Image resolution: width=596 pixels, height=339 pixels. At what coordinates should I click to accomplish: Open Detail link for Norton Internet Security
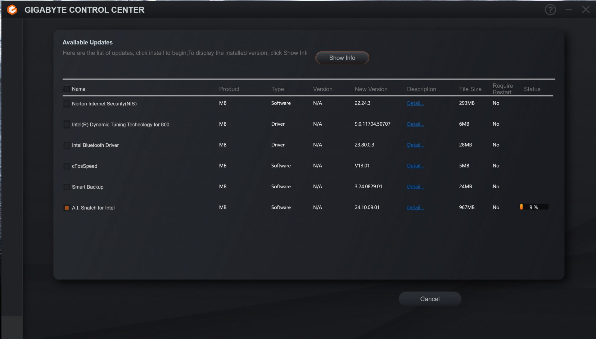(x=415, y=103)
